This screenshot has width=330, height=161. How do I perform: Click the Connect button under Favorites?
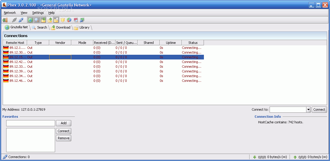(x=64, y=131)
